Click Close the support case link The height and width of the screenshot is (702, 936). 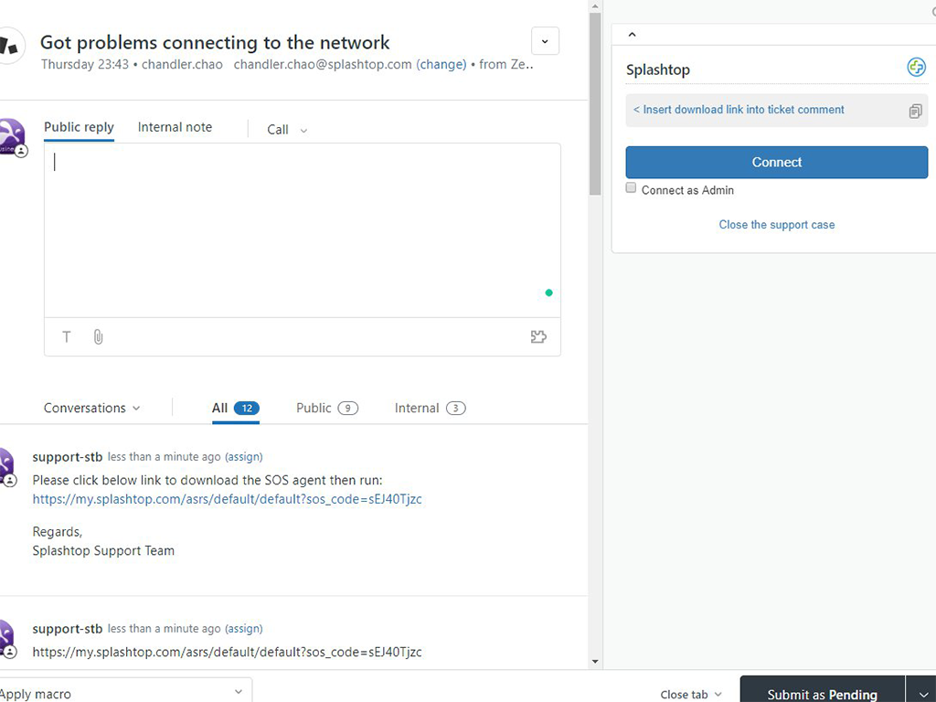point(776,225)
